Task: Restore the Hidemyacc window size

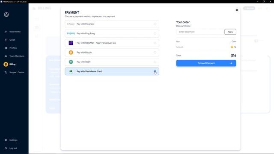Action: click(x=264, y=1)
